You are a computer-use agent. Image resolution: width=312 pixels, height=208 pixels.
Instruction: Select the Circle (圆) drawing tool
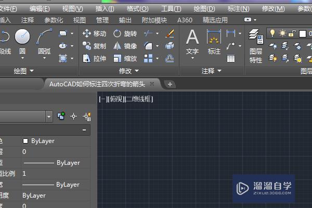22,36
